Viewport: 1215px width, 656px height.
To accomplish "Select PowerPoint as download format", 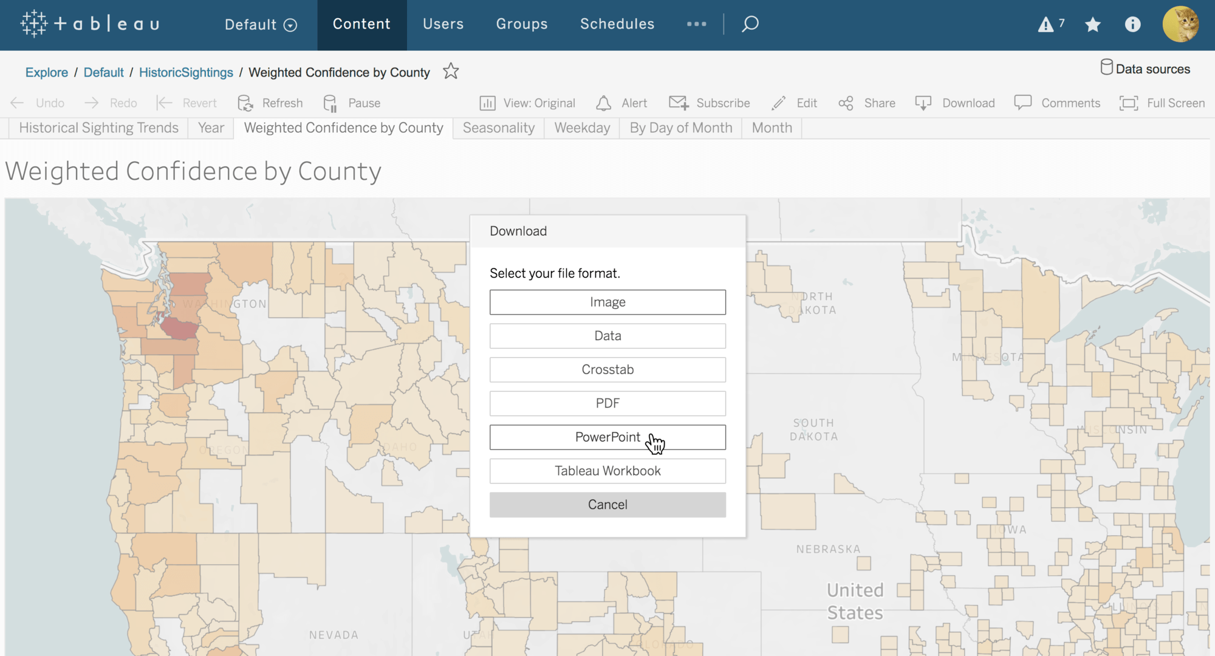I will click(x=607, y=437).
